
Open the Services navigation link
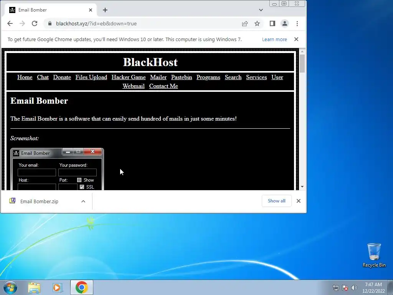[x=256, y=77]
